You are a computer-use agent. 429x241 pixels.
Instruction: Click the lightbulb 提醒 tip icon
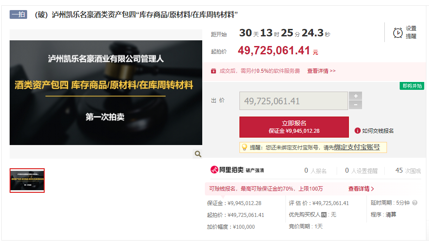coord(245,147)
